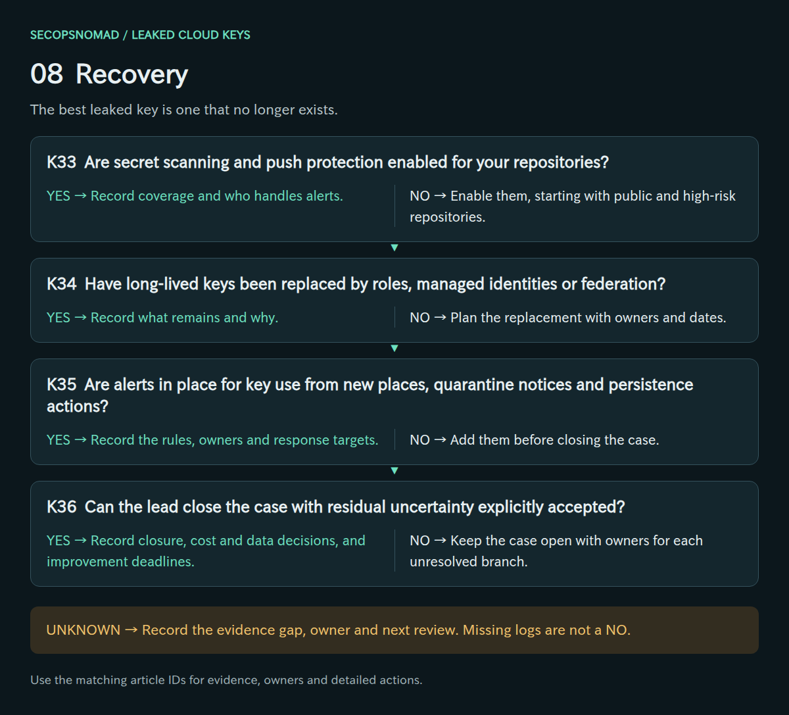Image resolution: width=789 pixels, height=715 pixels.
Task: Click "NO → Plan the replacement with owners and dates."
Action: (x=568, y=318)
